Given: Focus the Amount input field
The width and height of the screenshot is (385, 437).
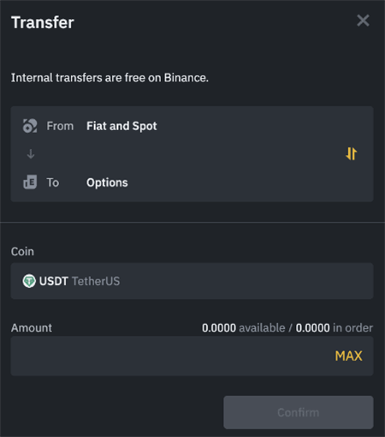Looking at the screenshot, I should 171,356.
